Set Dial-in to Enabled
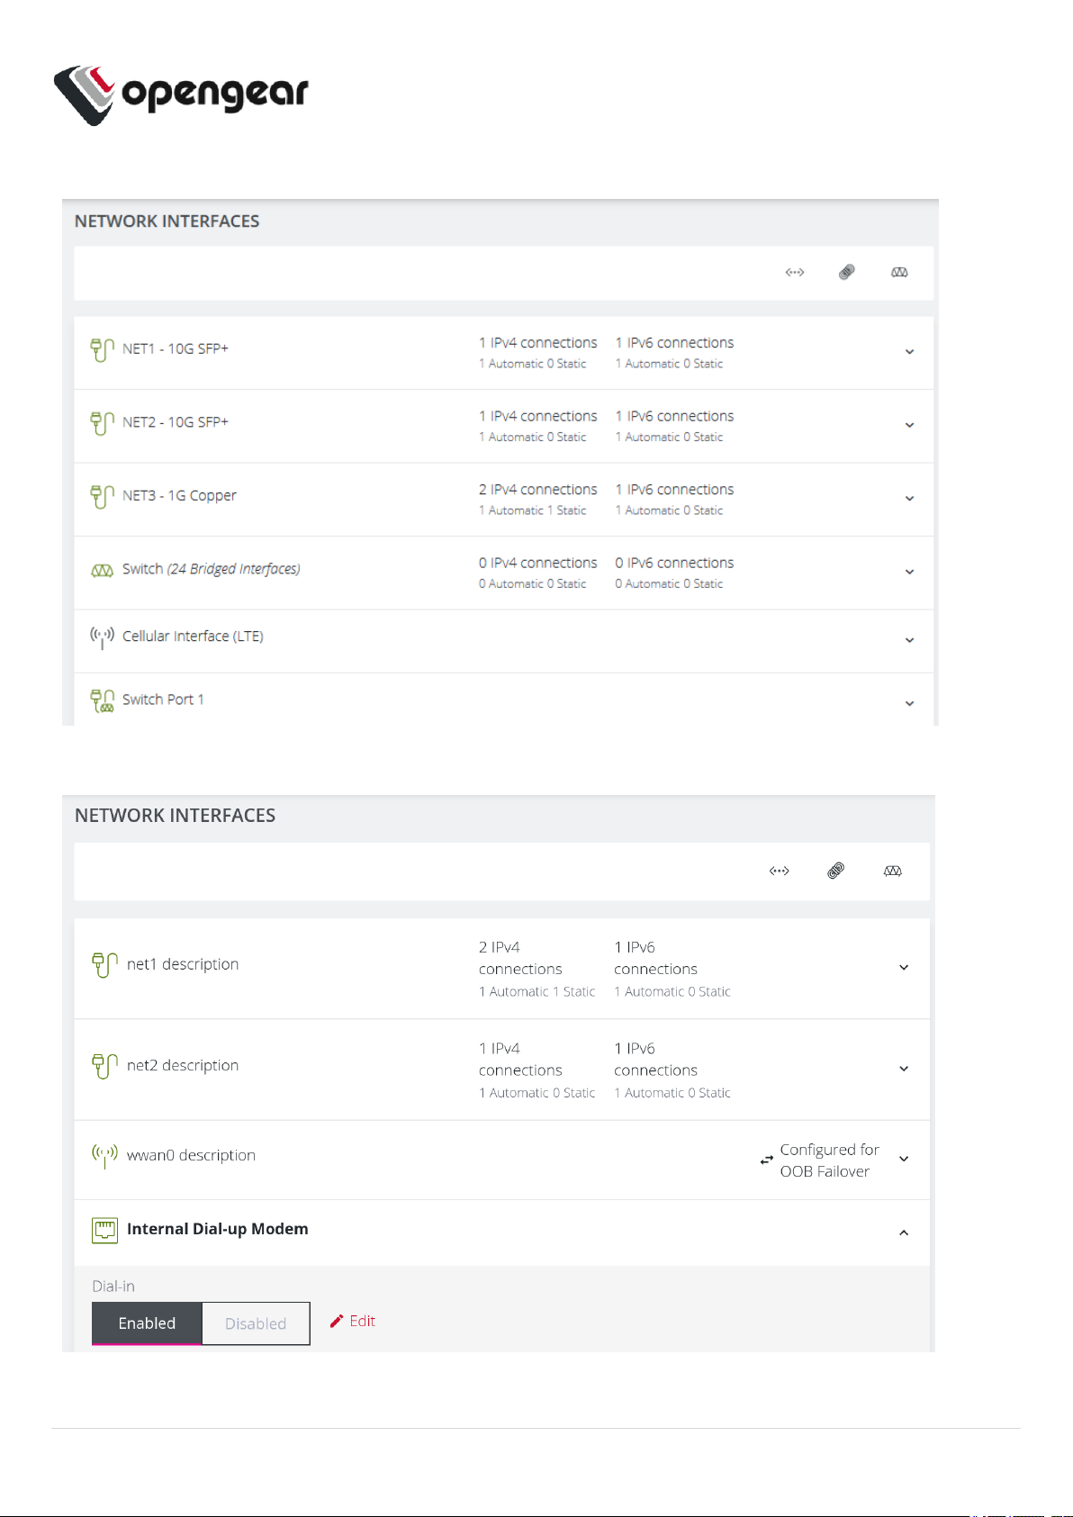Image resolution: width=1073 pixels, height=1517 pixels. pos(147,1323)
